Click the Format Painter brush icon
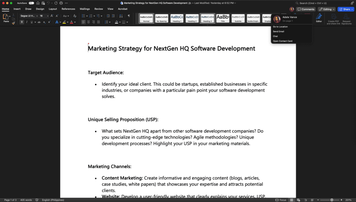The height and width of the screenshot is (202, 356). click(x=13, y=23)
